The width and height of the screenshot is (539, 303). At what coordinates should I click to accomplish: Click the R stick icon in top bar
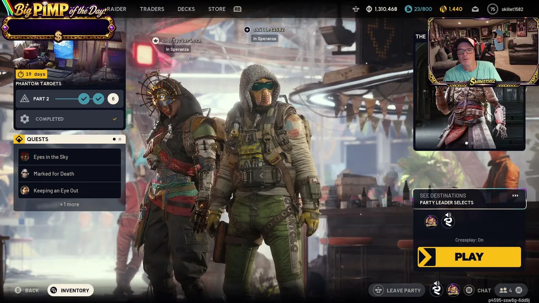tap(356, 9)
